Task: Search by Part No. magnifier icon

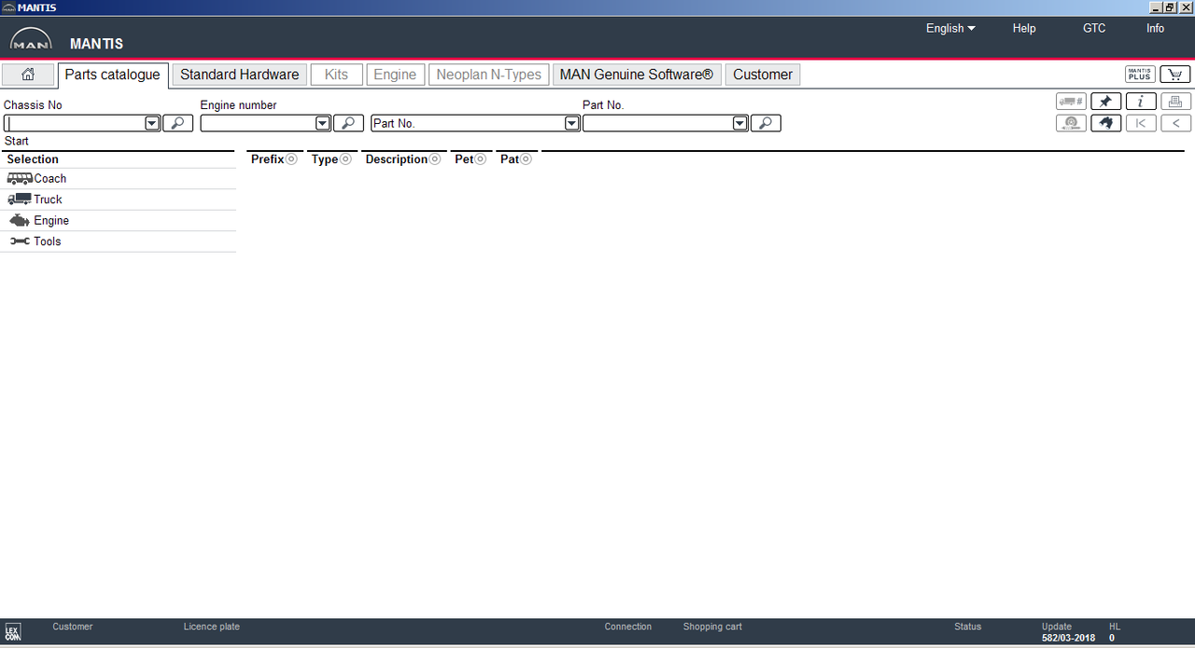Action: [x=766, y=123]
